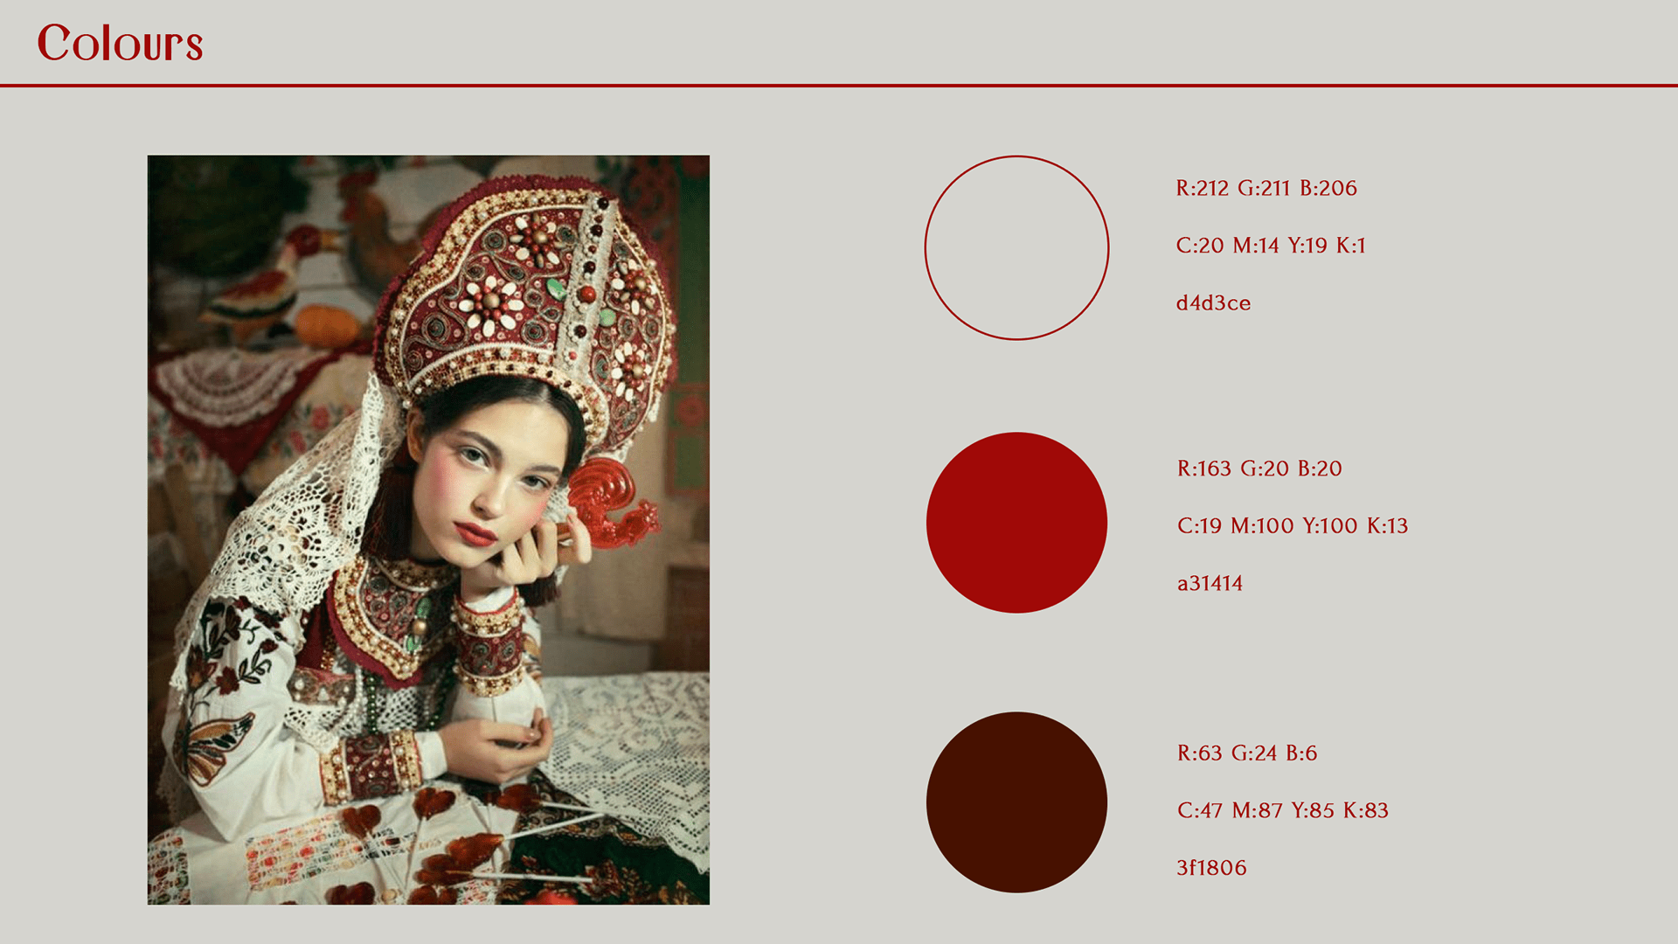Image resolution: width=1678 pixels, height=944 pixels.
Task: Click the red rooster lollipop in photo
Action: (612, 504)
